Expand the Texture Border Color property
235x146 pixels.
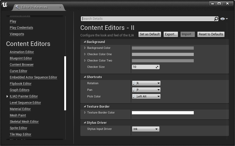pos(85,112)
